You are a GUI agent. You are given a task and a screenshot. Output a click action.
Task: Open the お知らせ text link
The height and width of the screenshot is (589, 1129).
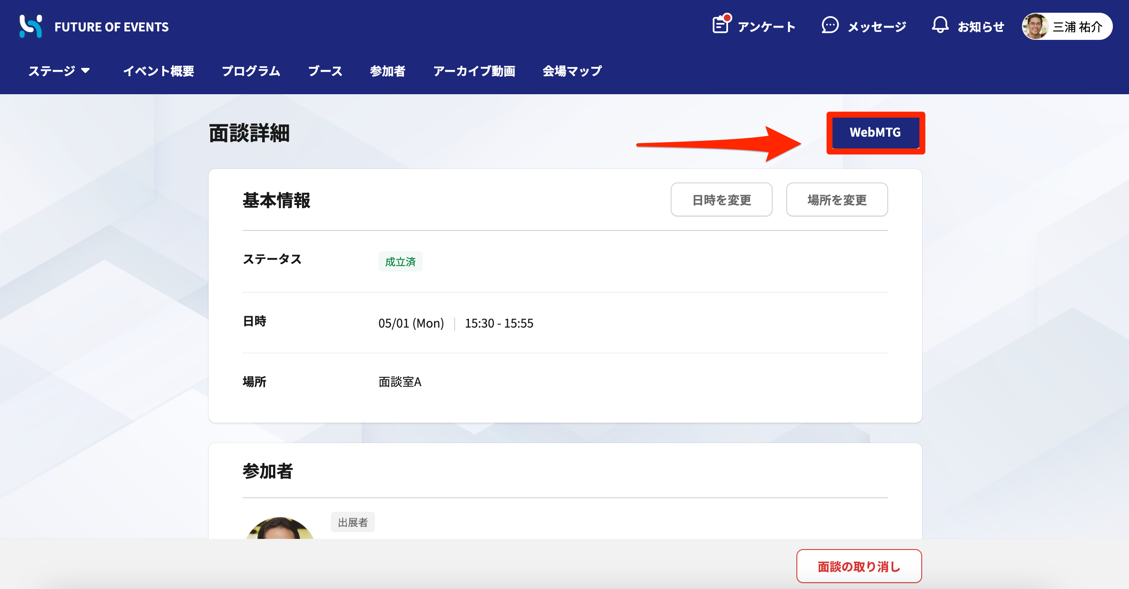(x=981, y=27)
